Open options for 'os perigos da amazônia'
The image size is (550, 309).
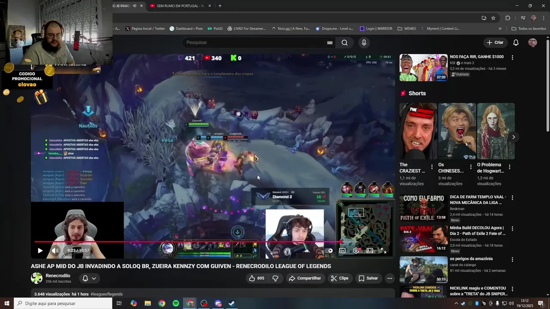click(512, 260)
